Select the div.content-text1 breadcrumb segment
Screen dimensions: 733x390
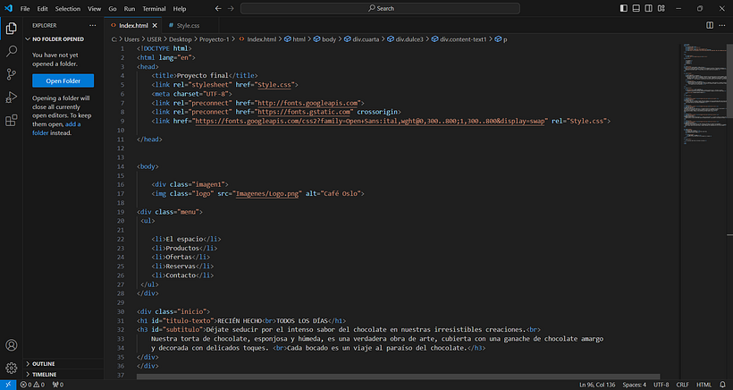459,39
